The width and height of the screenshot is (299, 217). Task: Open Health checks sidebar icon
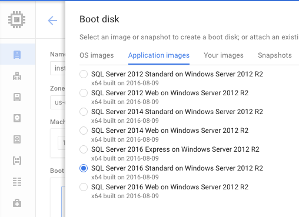pyautogui.click(x=17, y=203)
